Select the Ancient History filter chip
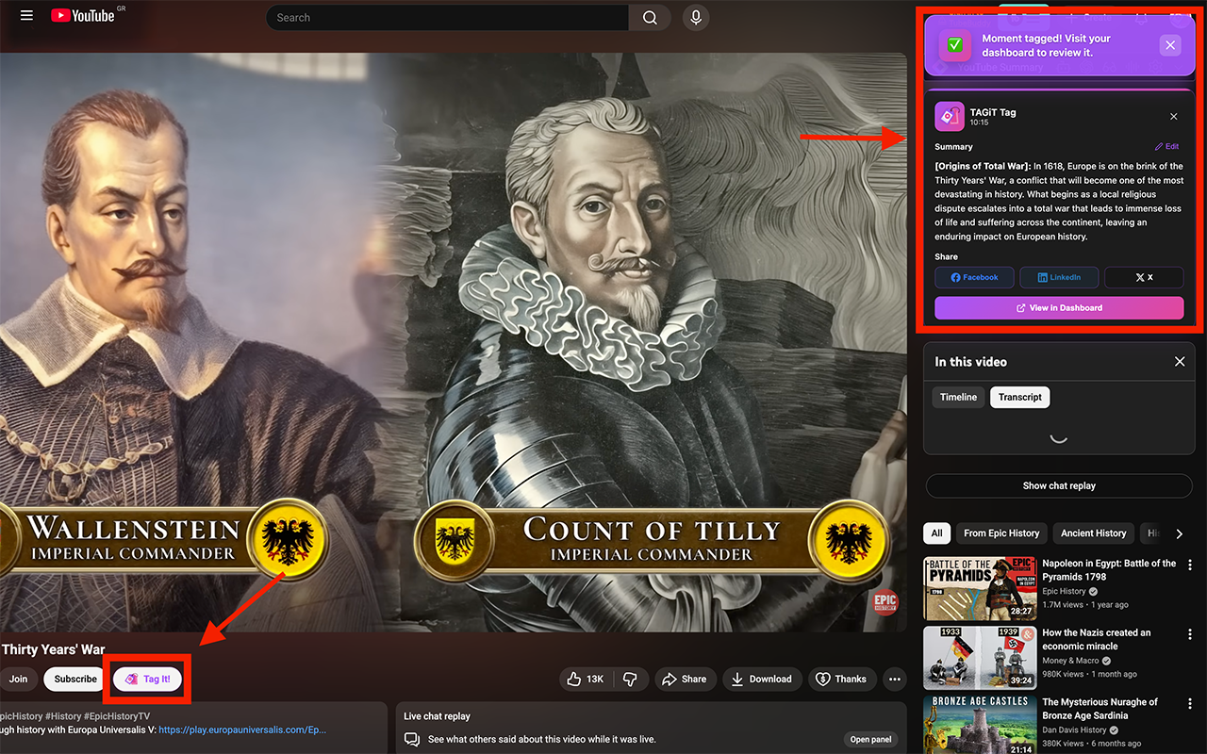Viewport: 1207px width, 754px height. [x=1093, y=533]
